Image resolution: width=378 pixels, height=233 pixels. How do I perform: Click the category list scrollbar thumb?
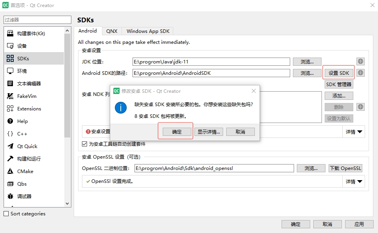[67, 85]
